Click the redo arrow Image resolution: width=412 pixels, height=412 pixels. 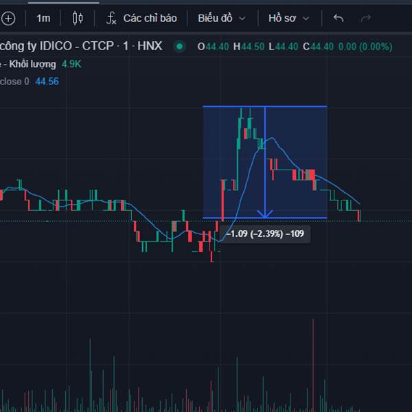[366, 19]
